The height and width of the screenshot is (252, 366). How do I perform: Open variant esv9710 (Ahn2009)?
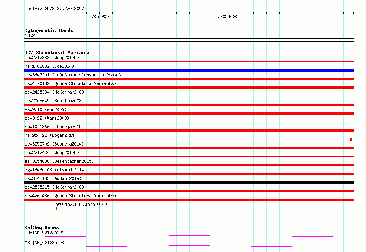point(46,109)
